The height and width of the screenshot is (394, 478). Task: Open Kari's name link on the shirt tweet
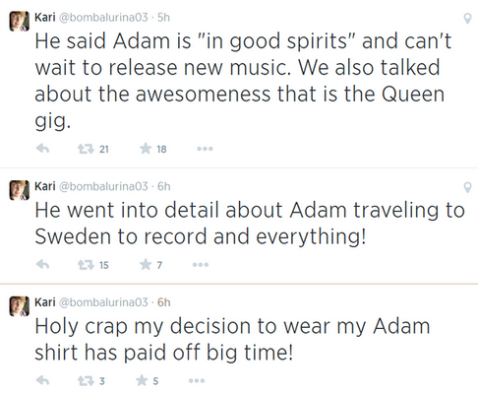pyautogui.click(x=45, y=302)
